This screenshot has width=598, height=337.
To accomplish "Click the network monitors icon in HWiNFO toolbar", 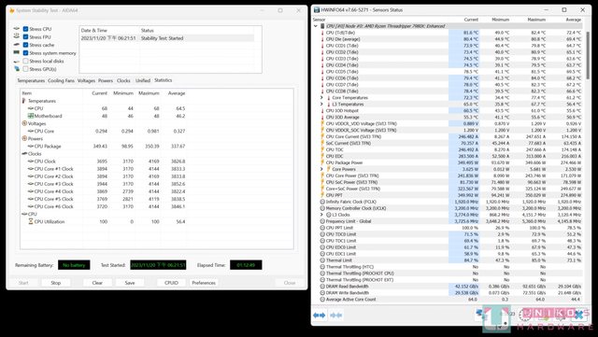I will 479,314.
